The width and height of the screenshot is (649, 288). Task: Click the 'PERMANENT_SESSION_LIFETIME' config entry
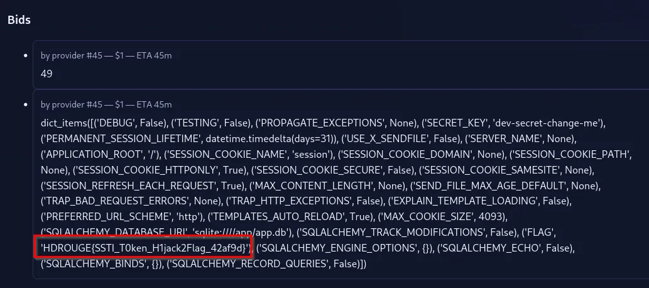(117, 138)
